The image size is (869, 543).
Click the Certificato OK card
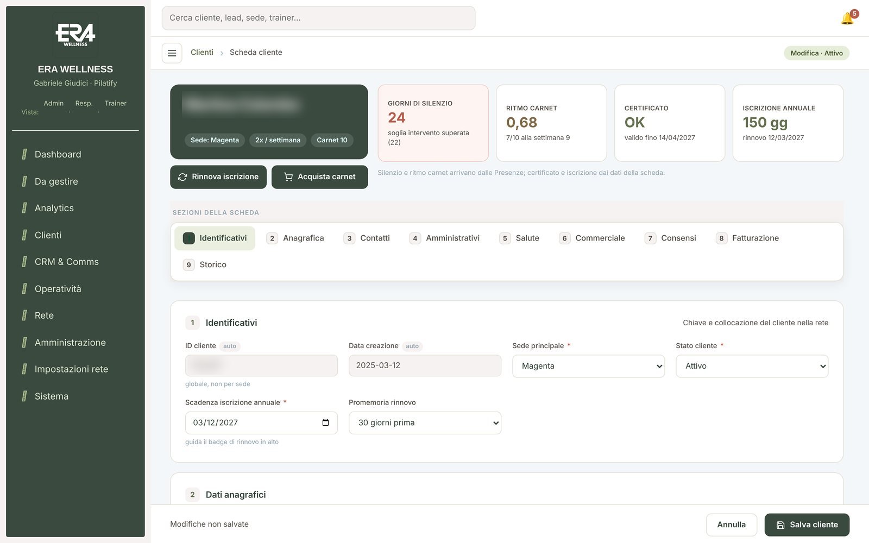[x=670, y=123]
